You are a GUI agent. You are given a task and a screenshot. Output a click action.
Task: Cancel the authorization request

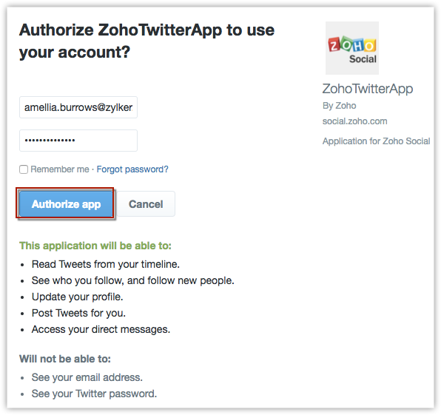click(146, 204)
